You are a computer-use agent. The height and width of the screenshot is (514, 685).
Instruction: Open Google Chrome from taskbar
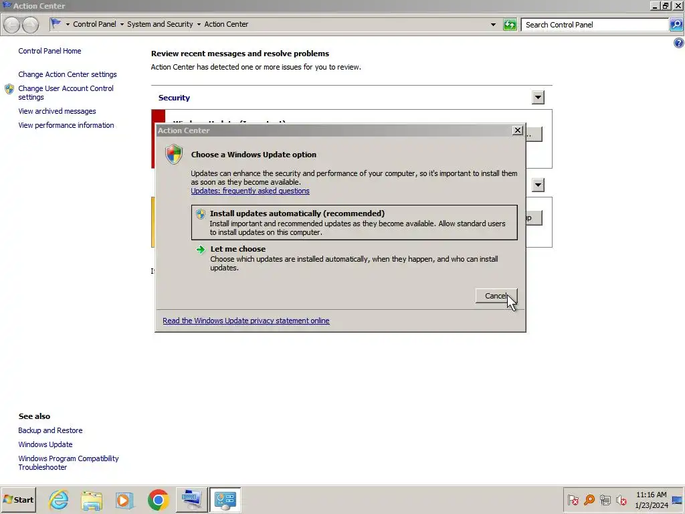pyautogui.click(x=158, y=499)
